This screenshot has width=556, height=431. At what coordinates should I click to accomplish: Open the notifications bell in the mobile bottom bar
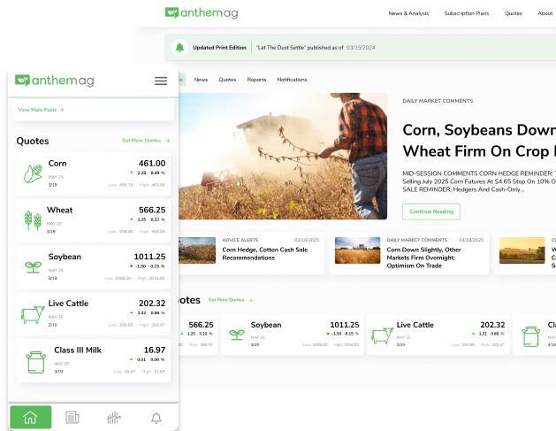(x=156, y=418)
